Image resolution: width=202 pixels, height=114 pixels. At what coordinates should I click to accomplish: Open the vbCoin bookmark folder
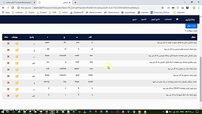pyautogui.click(x=63, y=13)
